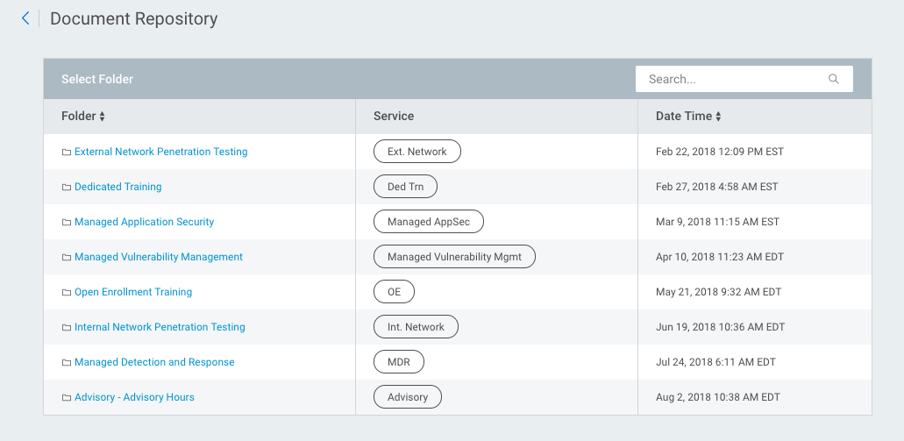
Task: Open Internal Network Penetration Testing folder
Action: tap(160, 327)
